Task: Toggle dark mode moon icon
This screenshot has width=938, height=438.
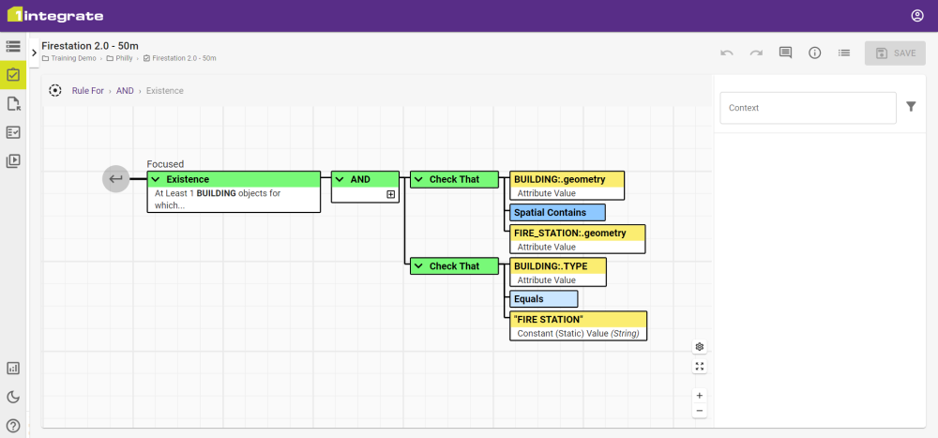Action: [x=13, y=397]
